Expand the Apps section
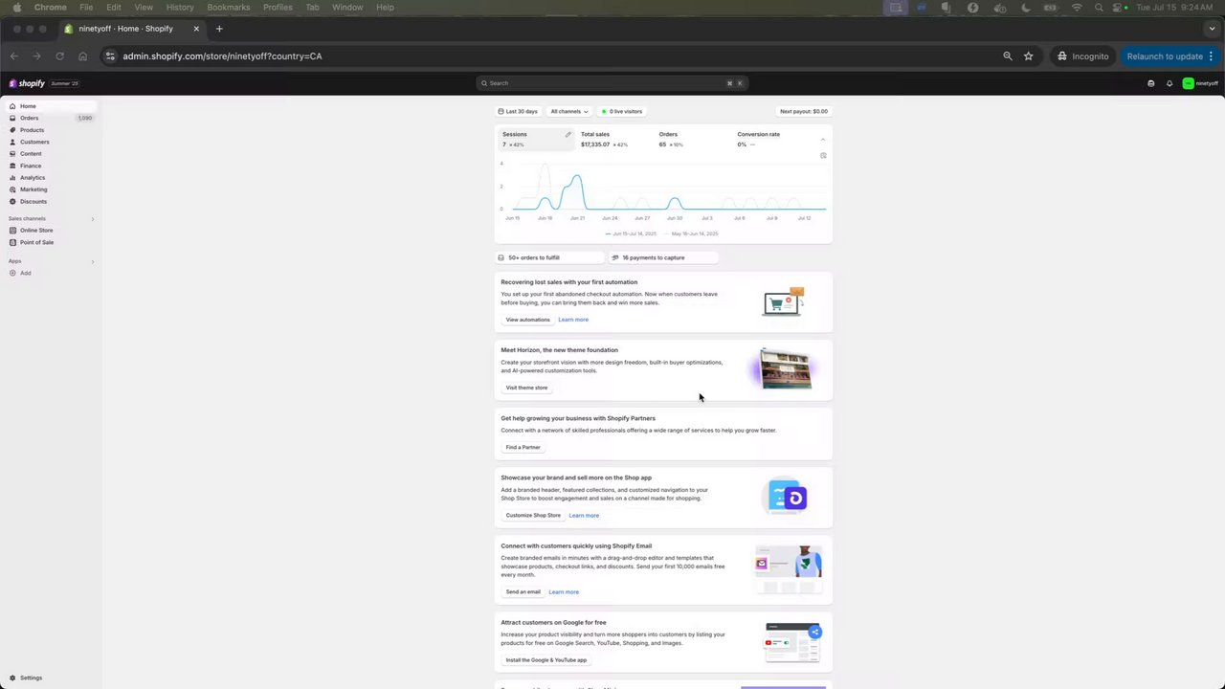Image resolution: width=1225 pixels, height=689 pixels. [93, 261]
